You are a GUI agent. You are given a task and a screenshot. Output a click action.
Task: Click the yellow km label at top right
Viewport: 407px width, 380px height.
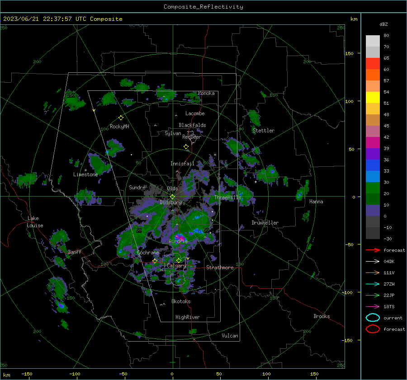pos(354,19)
